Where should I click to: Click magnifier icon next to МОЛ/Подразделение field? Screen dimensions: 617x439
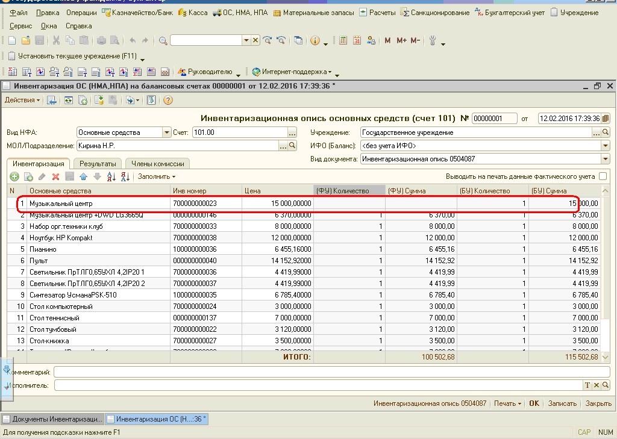point(293,146)
